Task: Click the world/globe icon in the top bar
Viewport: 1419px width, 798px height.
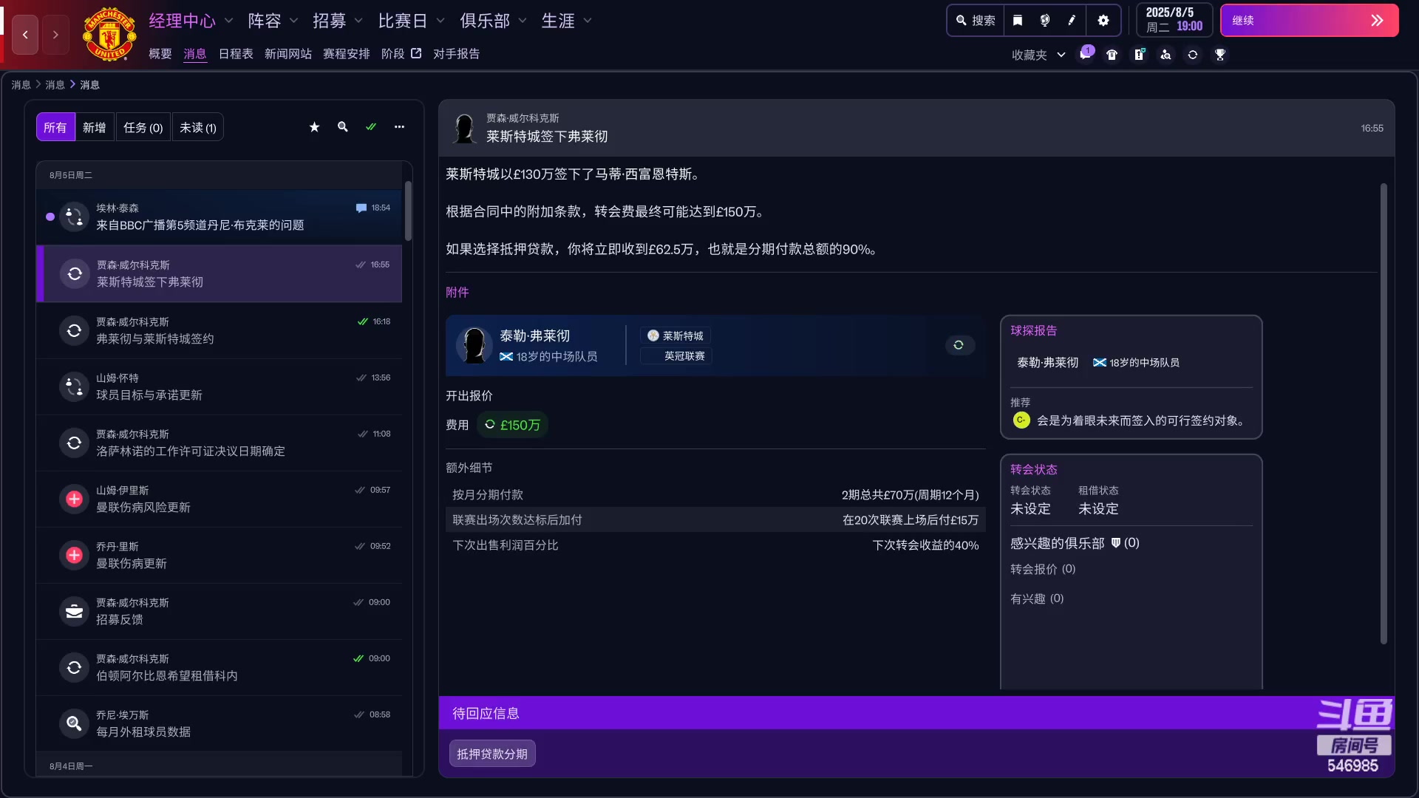Action: coord(1044,20)
